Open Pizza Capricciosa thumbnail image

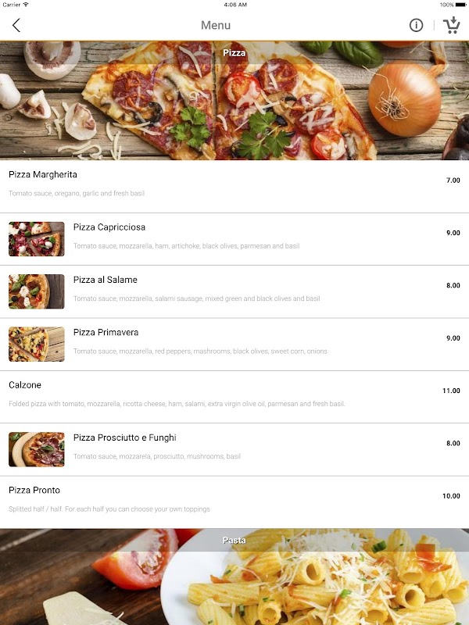coord(36,239)
